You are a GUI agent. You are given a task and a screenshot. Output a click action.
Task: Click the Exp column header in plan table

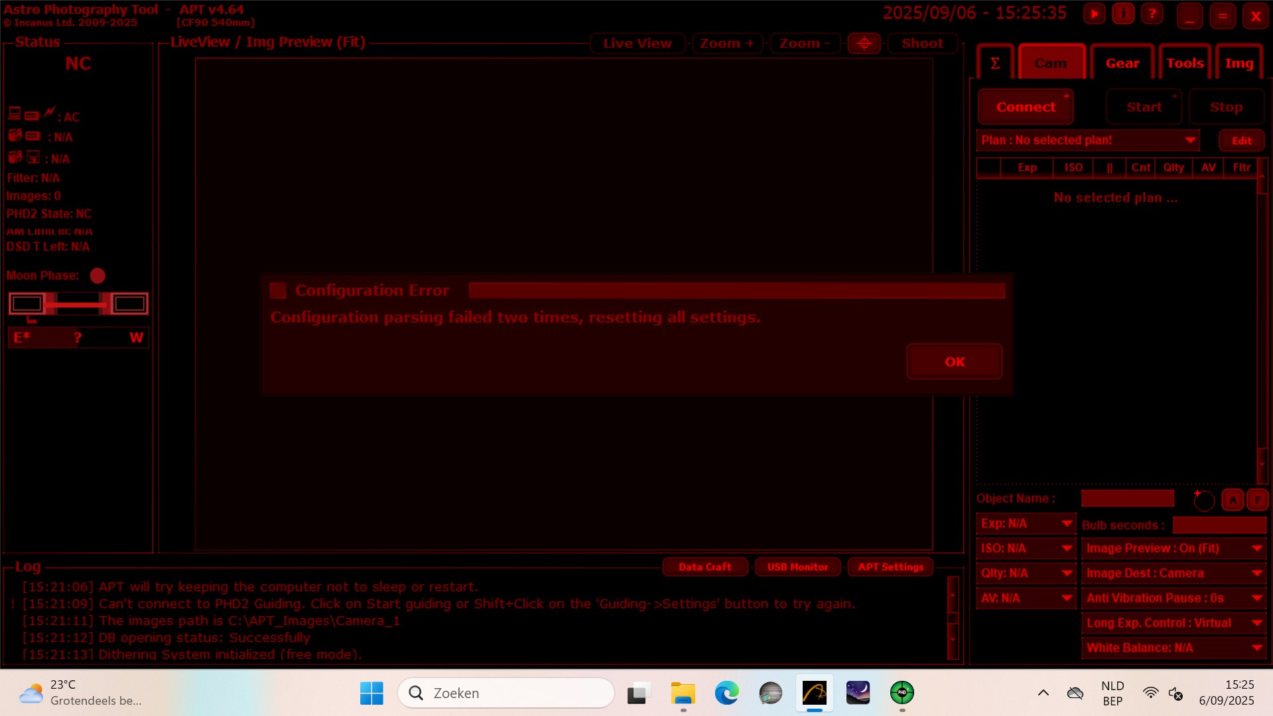(1027, 168)
